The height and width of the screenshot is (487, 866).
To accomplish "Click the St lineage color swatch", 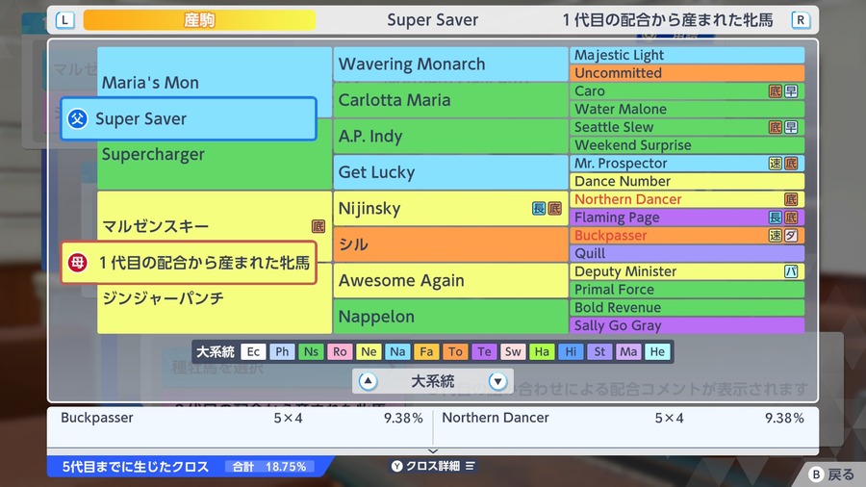I will (599, 351).
